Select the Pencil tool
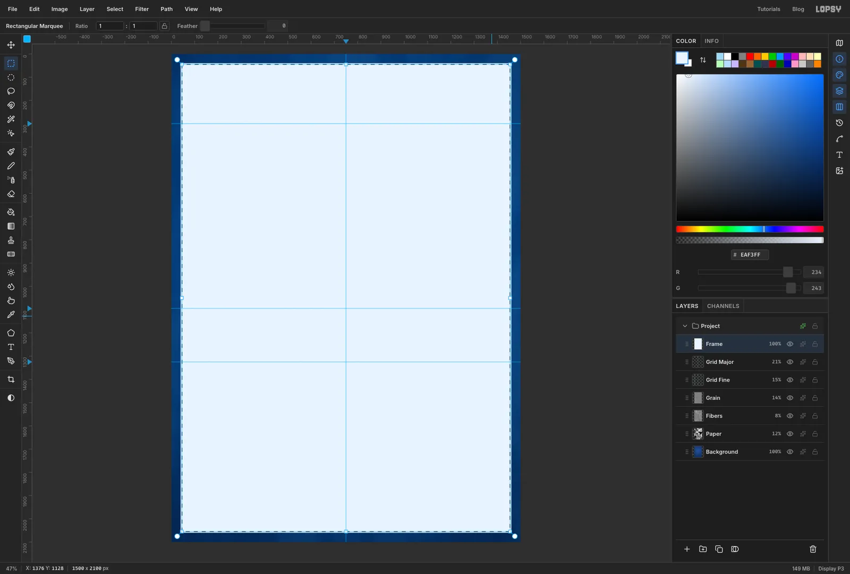Screen dimensions: 850x574 [11, 166]
